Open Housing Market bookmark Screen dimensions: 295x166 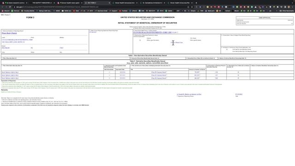[x=28, y=11]
